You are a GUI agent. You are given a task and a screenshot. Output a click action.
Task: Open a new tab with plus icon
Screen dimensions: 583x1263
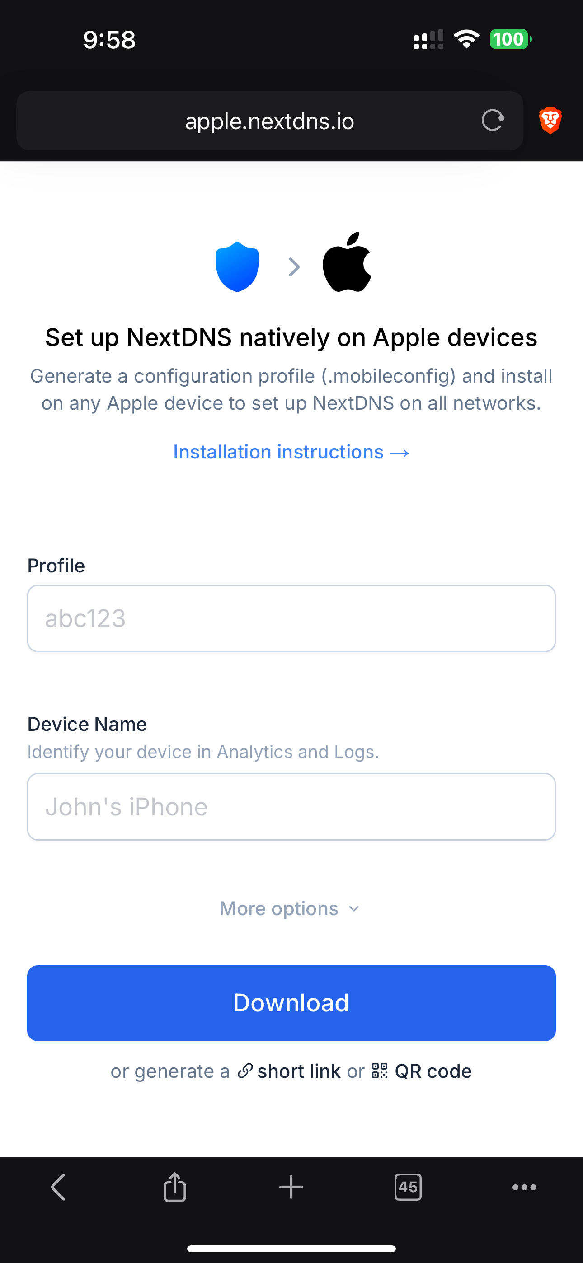point(291,1187)
